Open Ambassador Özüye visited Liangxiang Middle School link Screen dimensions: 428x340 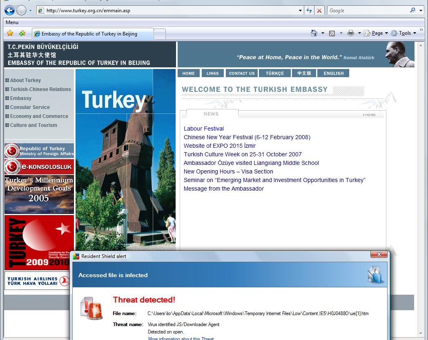[251, 163]
